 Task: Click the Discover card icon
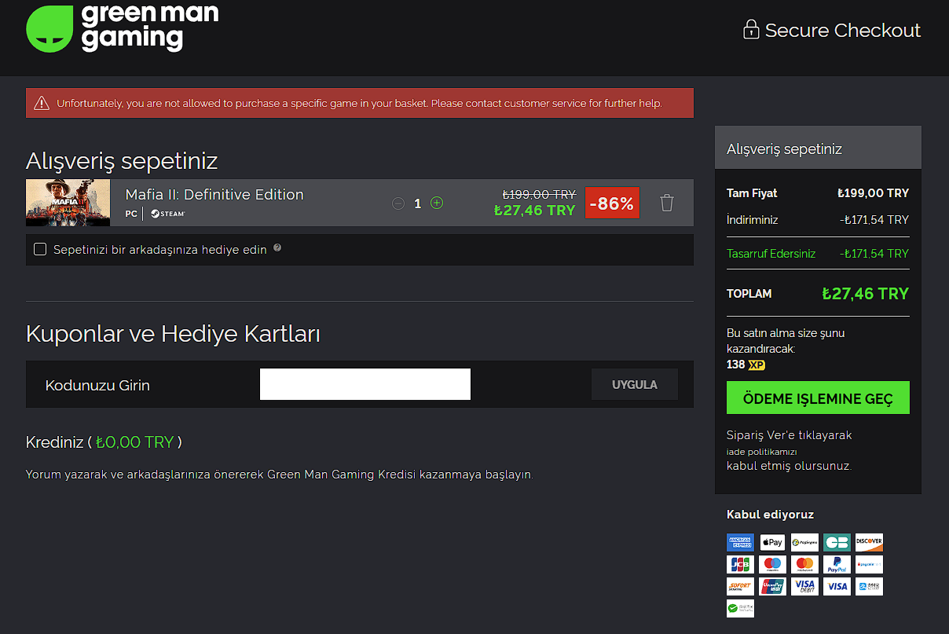pos(869,542)
